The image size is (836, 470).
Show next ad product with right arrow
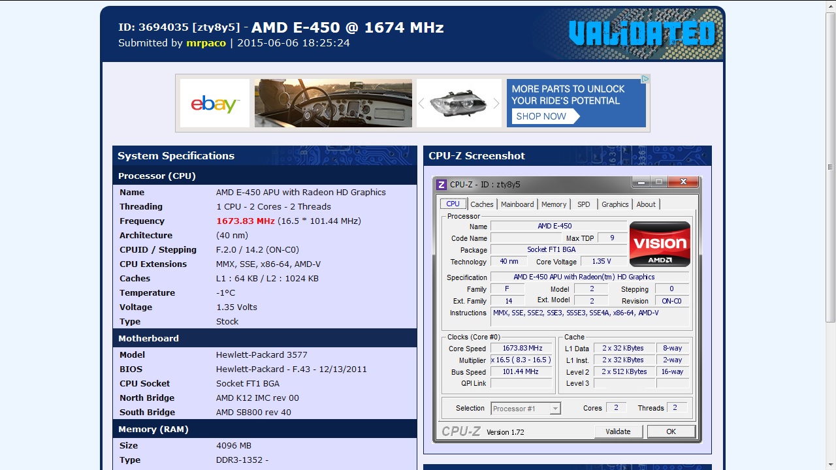496,103
